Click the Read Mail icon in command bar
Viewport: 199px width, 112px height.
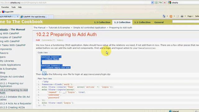[178, 16]
